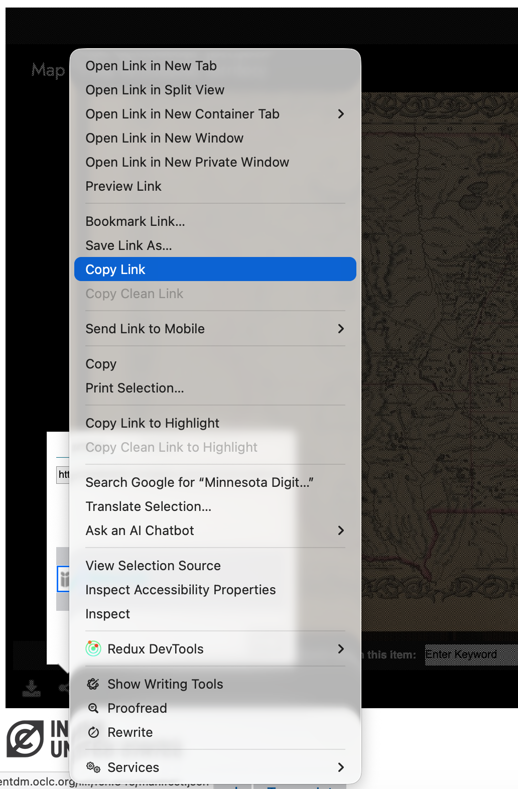Click the Map heading label
Image resolution: width=518 pixels, height=789 pixels.
[x=48, y=70]
